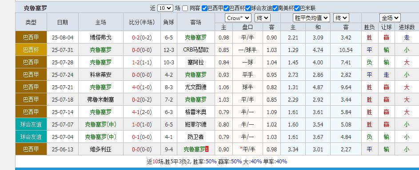Click the away odds value 9.64
Image resolution: width=419 pixels, height=170 pixels.
pyautogui.click(x=346, y=87)
